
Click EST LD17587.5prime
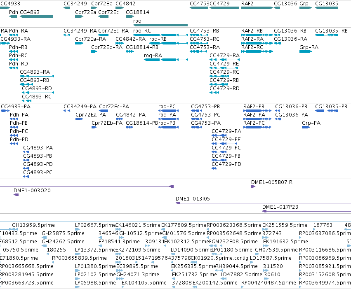(271, 258)
